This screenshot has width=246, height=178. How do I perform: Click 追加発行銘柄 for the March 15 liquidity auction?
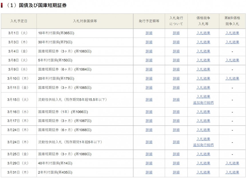[203, 103]
